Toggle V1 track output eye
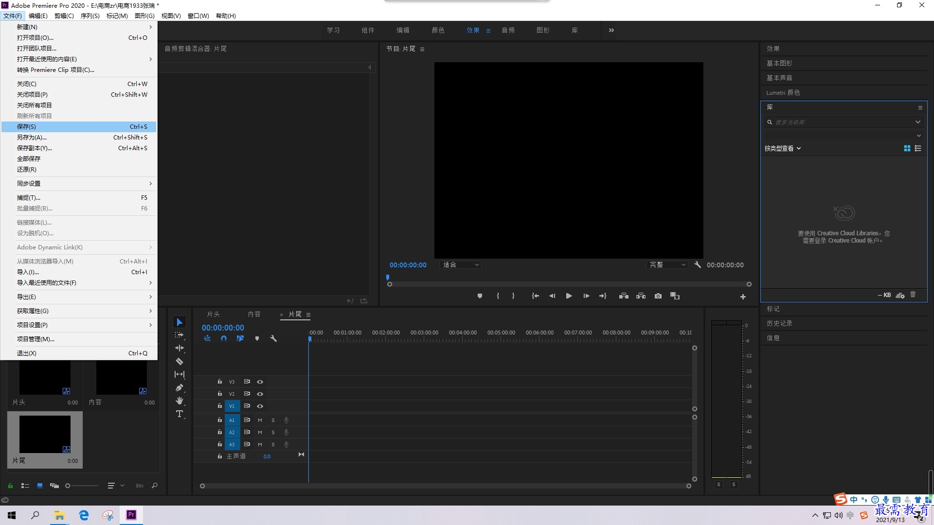 [260, 406]
